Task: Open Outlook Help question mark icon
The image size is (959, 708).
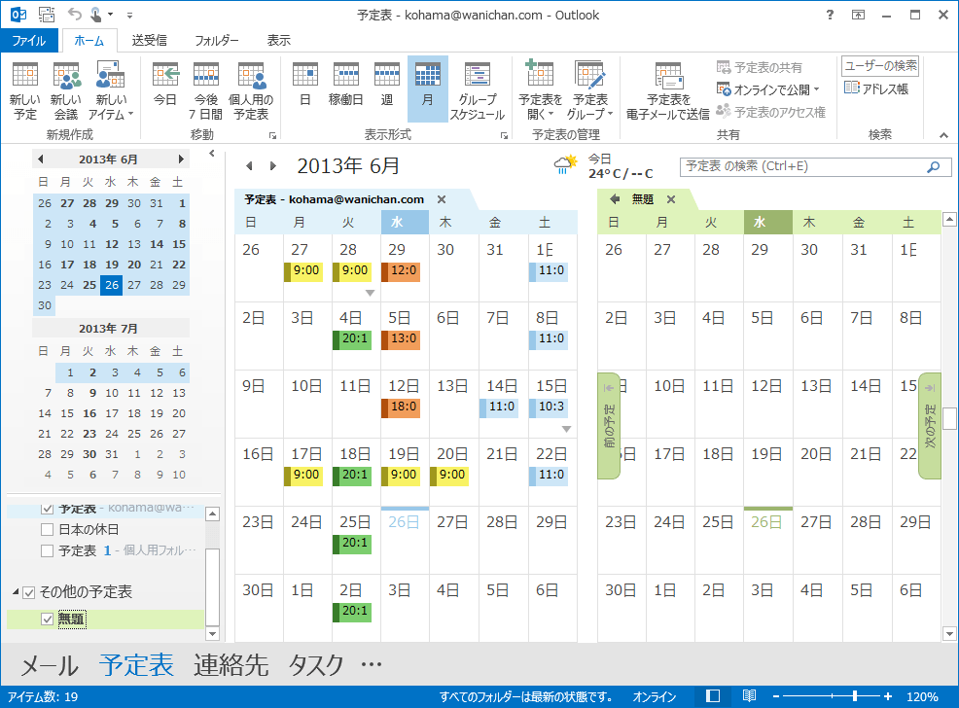Action: (x=830, y=15)
